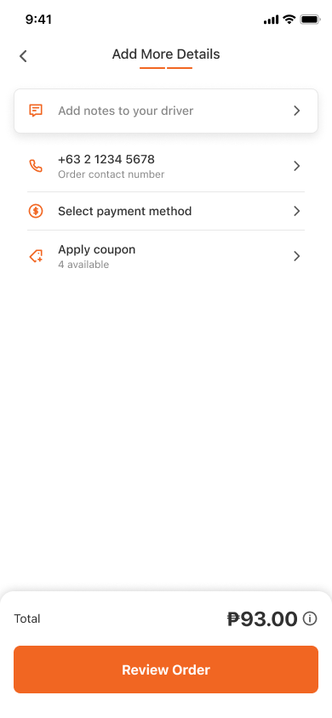Expand payment method chevron arrow

click(x=297, y=211)
